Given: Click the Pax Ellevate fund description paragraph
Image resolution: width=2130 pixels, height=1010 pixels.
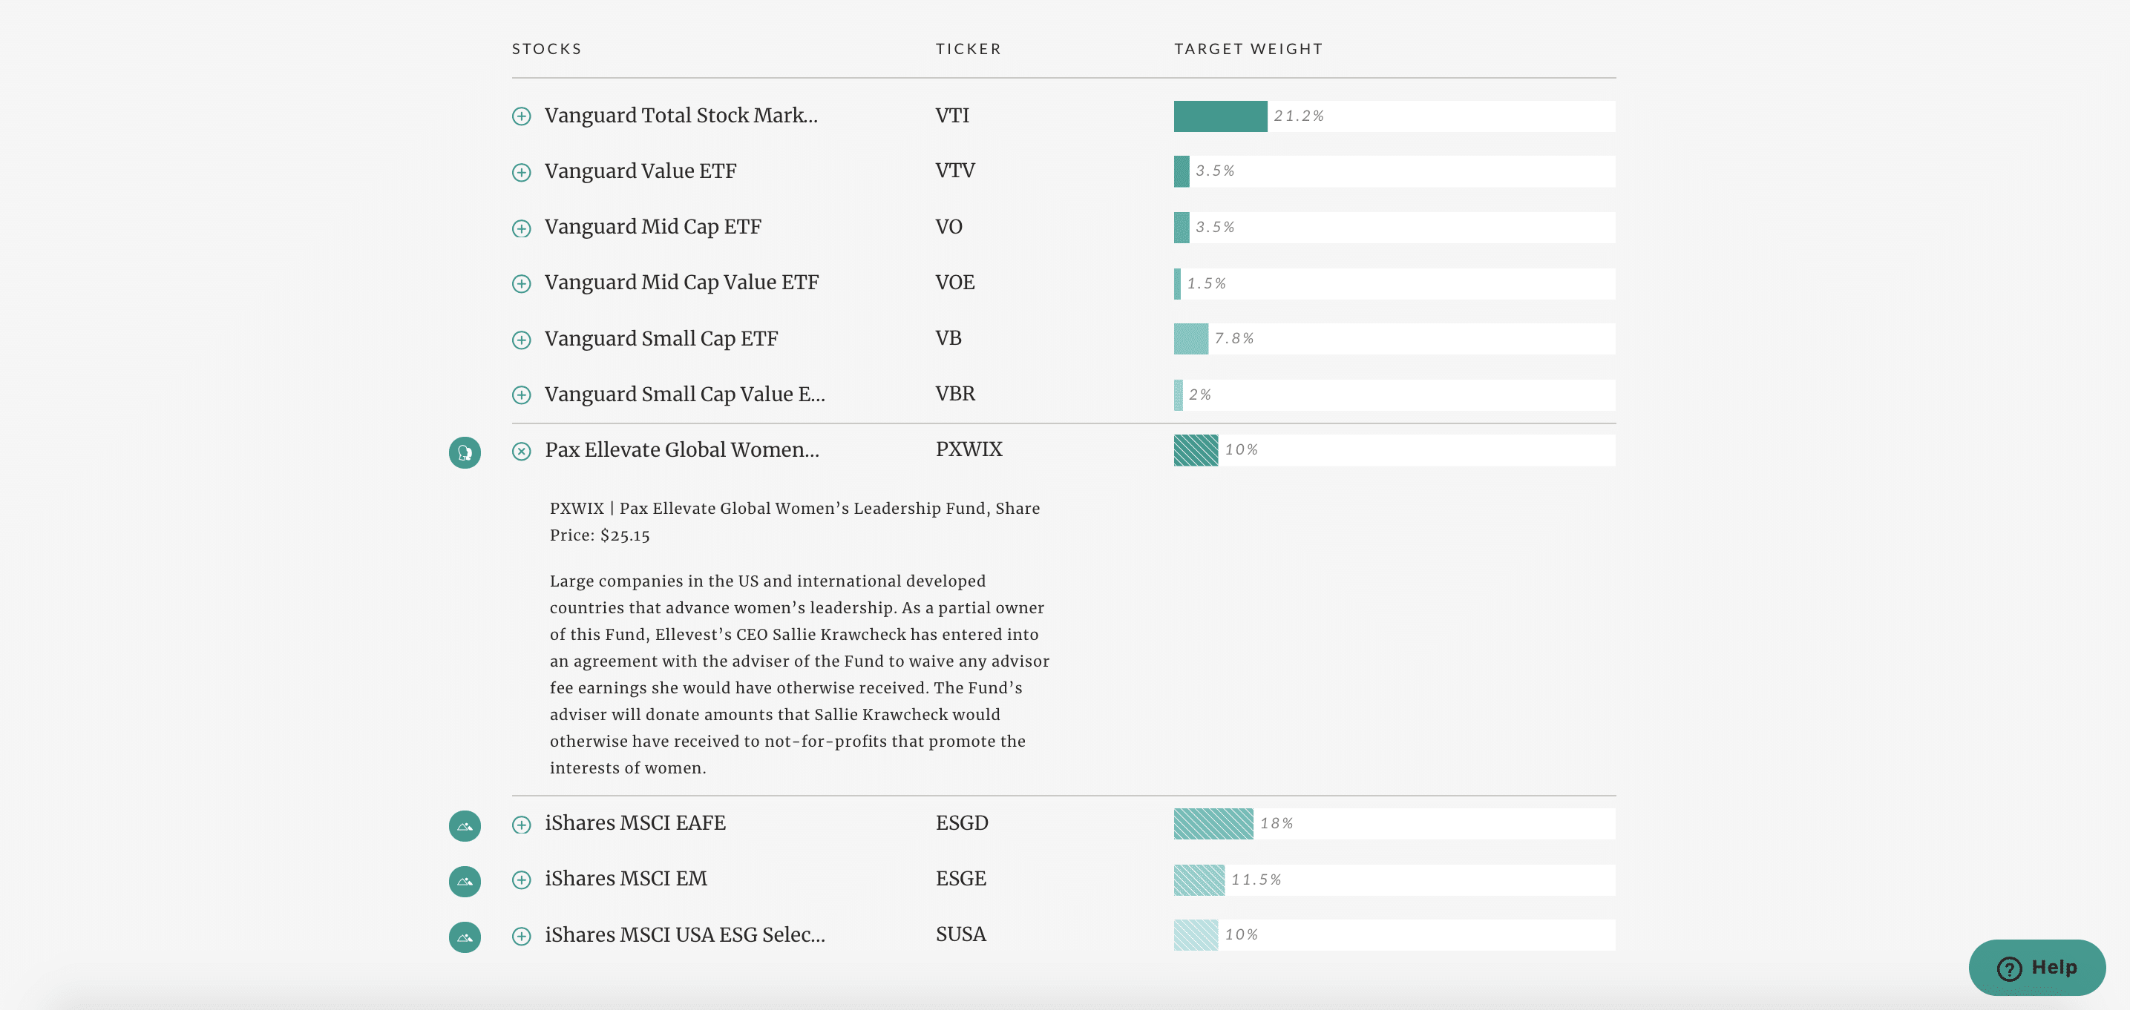Looking at the screenshot, I should click(x=799, y=674).
